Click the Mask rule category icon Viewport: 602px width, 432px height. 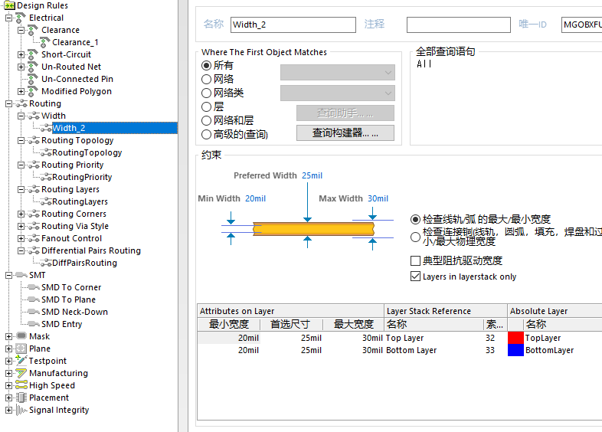pos(21,336)
